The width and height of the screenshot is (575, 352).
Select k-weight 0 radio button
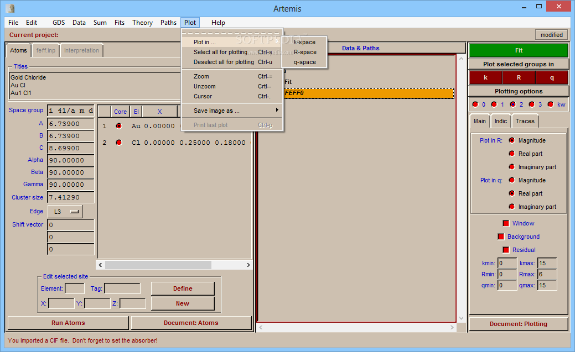pyautogui.click(x=475, y=104)
